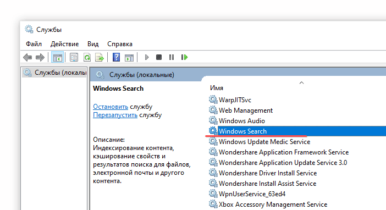The image size is (386, 210).
Task: Click gear icon beside Windows Update Medic Service
Action: [x=213, y=142]
